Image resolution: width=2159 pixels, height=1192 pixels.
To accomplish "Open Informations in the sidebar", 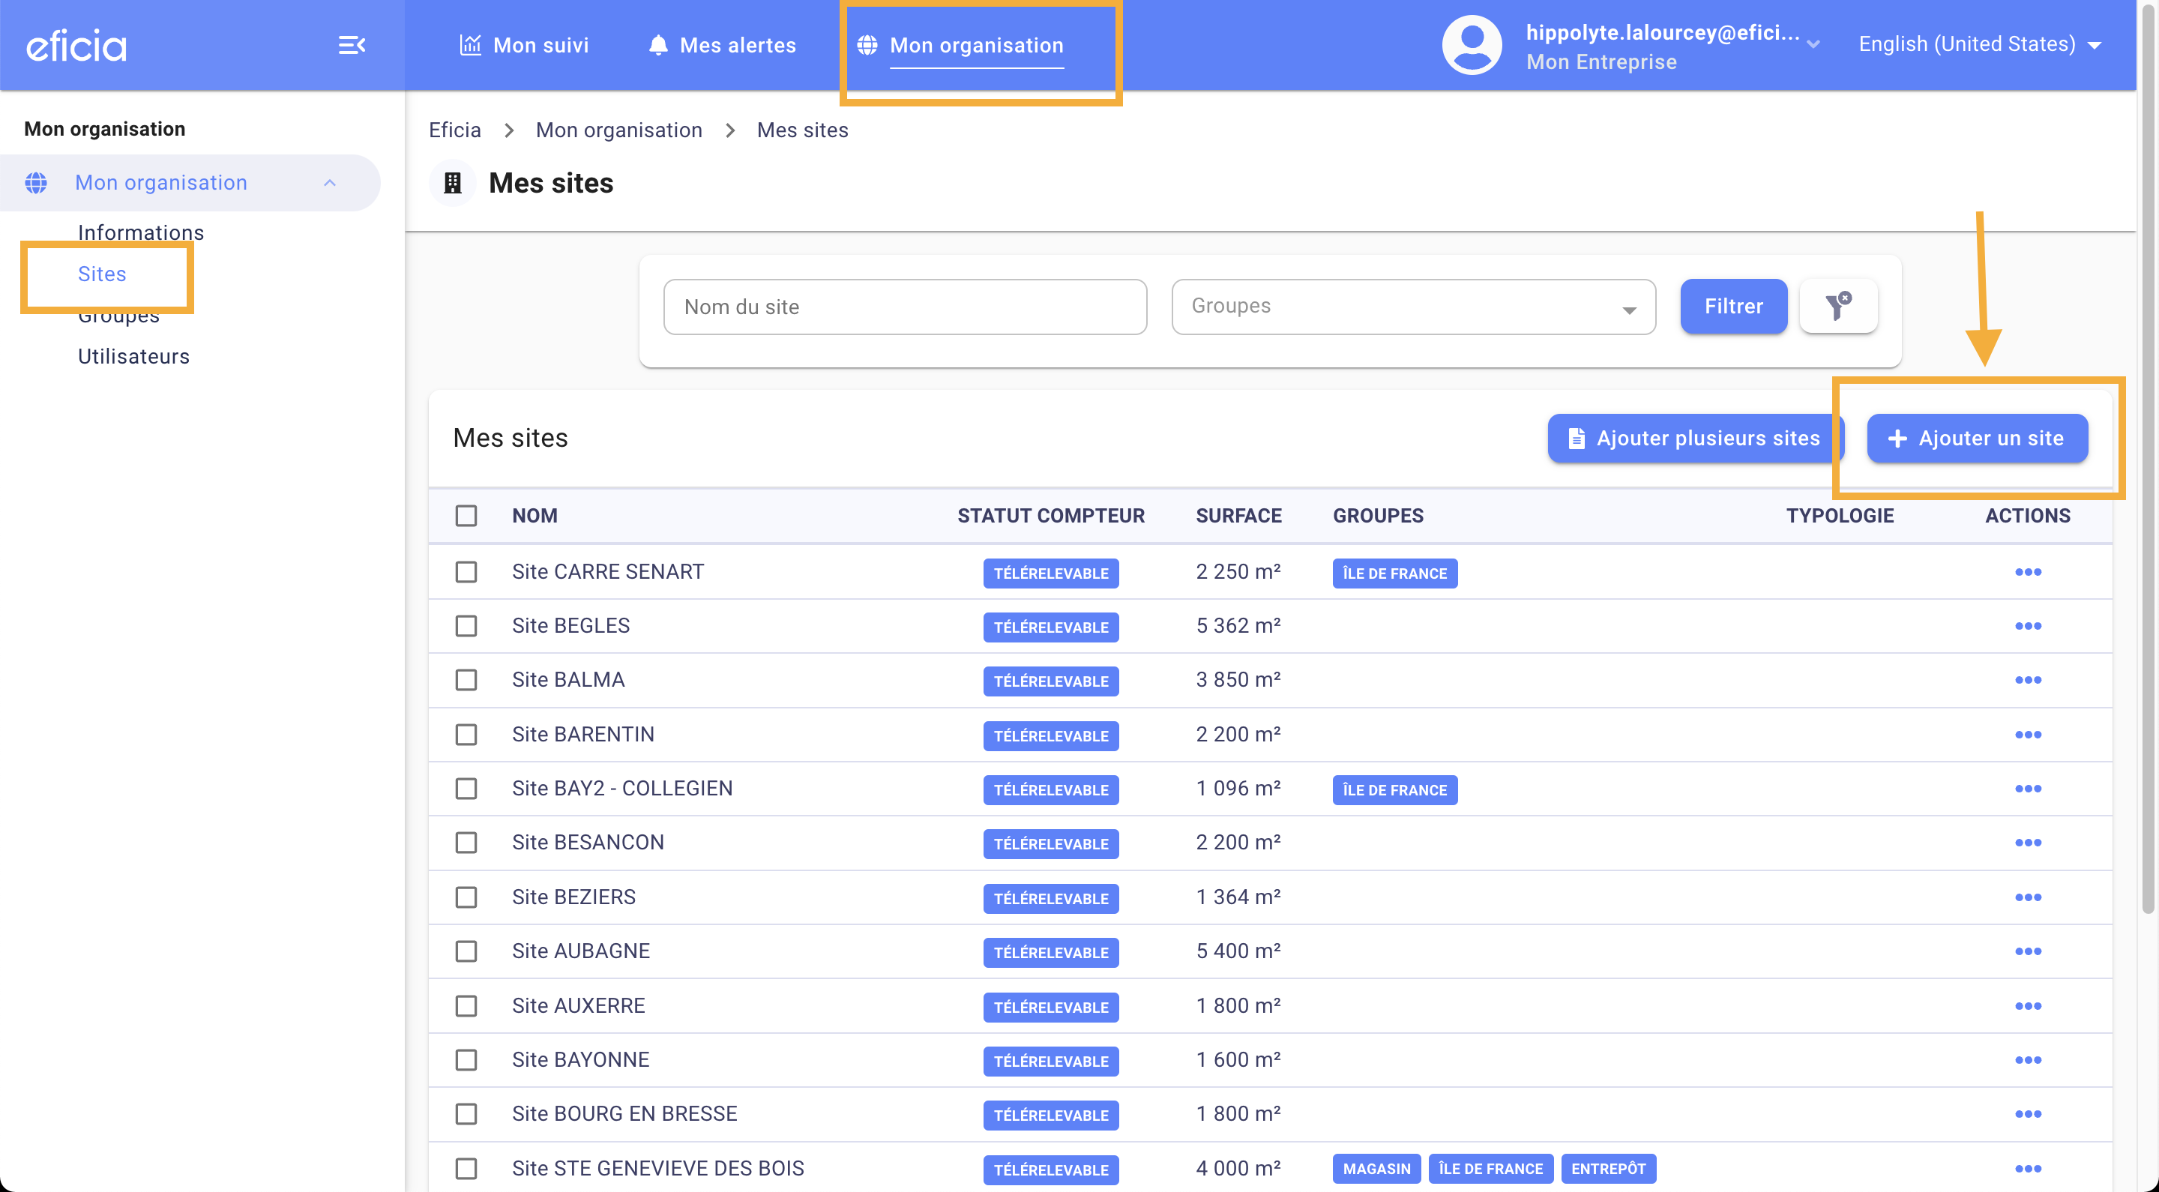I will point(141,232).
